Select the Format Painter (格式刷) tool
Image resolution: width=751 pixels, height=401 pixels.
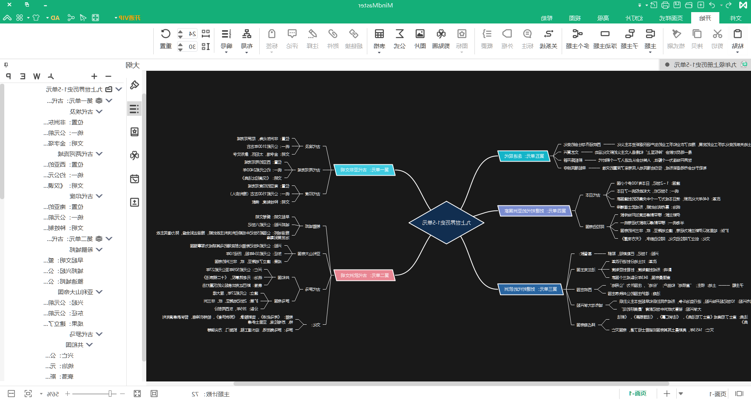(676, 39)
